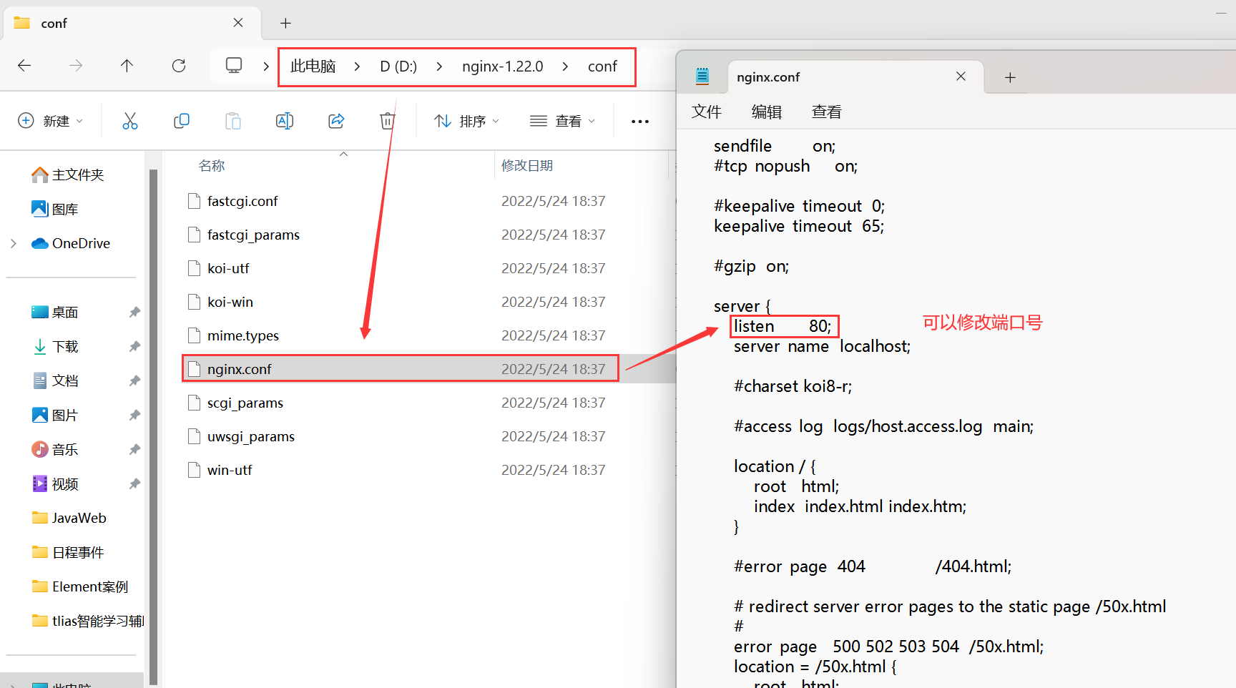Click pin icon next to 下载
The width and height of the screenshot is (1236, 688).
(x=134, y=347)
